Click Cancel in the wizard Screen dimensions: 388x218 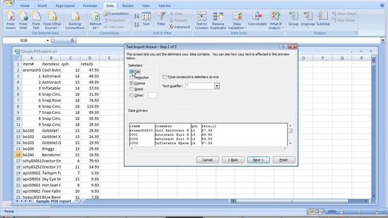[x=207, y=160]
